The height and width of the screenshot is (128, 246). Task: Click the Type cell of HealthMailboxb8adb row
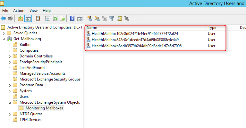211,46
